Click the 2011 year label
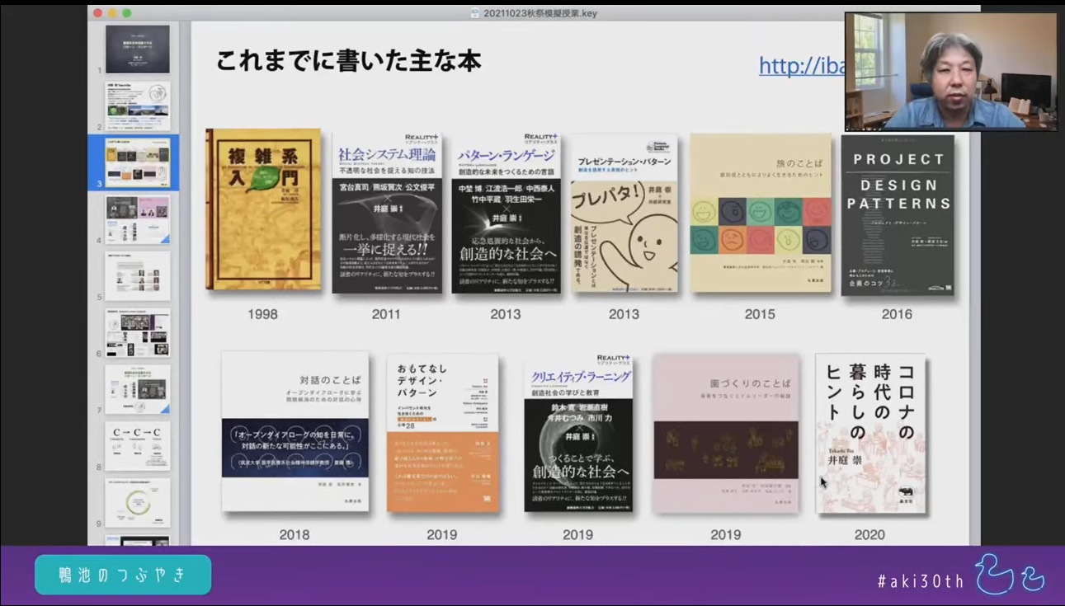Viewport: 1065px width, 606px height. [386, 314]
